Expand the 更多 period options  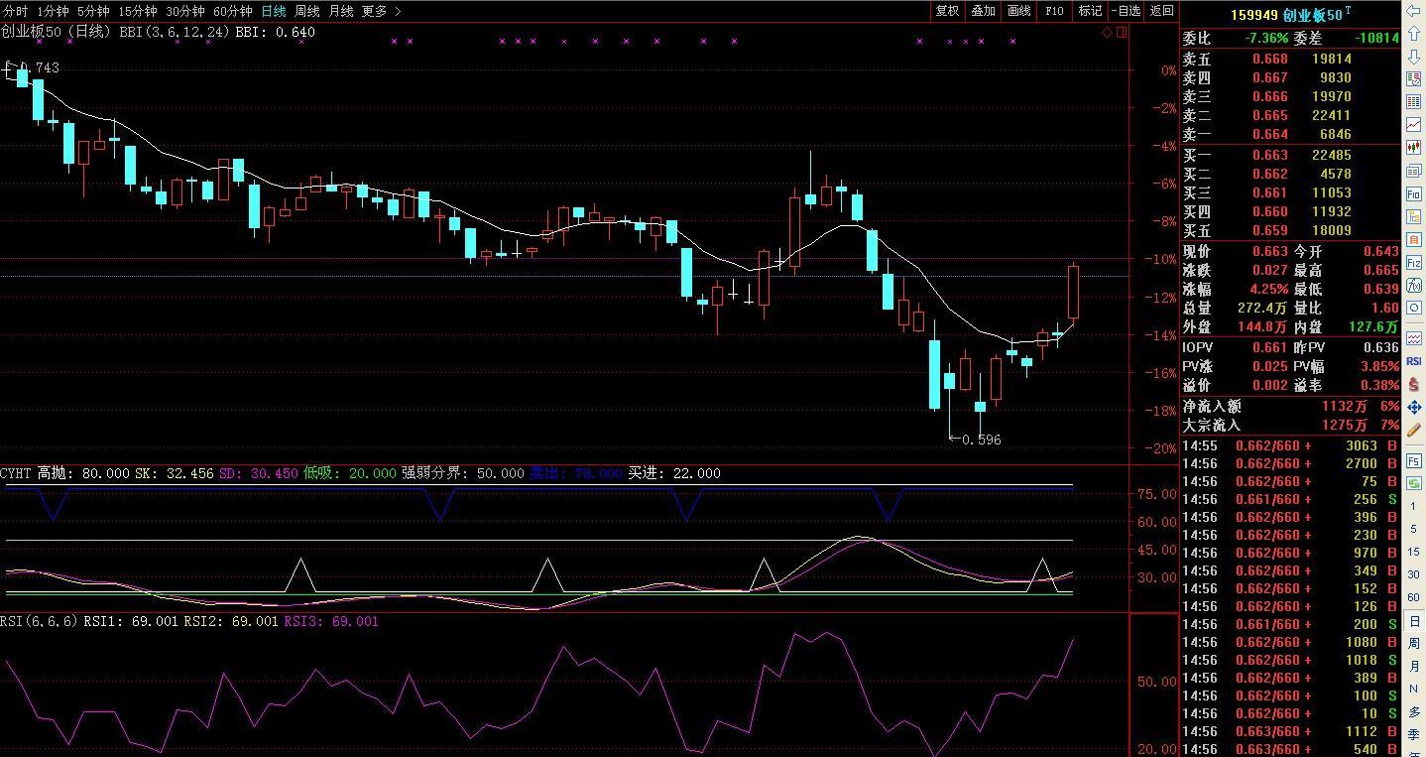click(x=382, y=11)
